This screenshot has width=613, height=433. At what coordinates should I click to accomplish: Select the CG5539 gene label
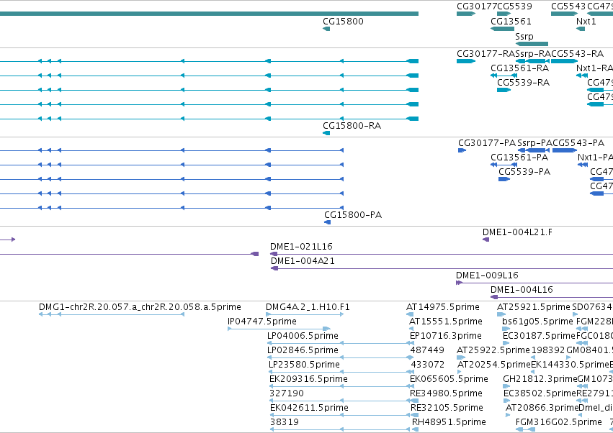[514, 6]
